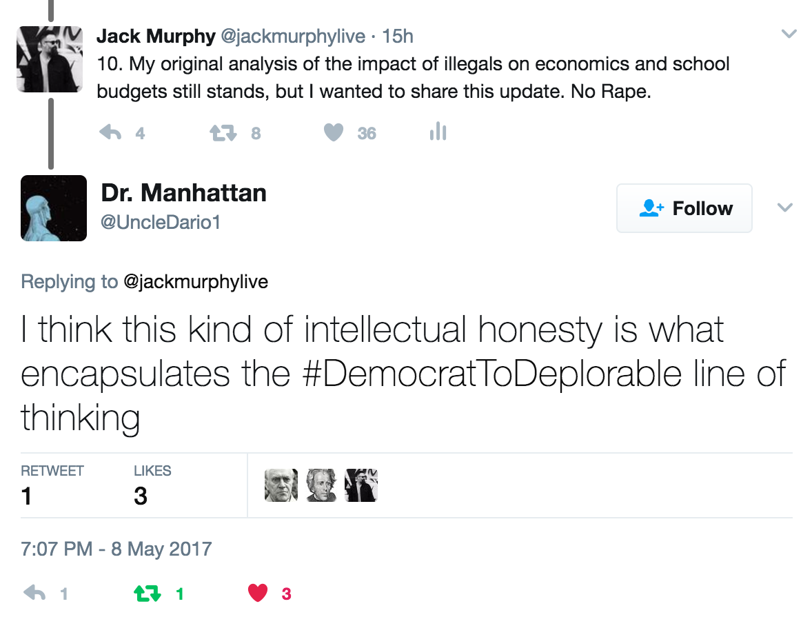View analytics for Jack Murphy's tweet
Screen dimensions: 812x637
438,132
